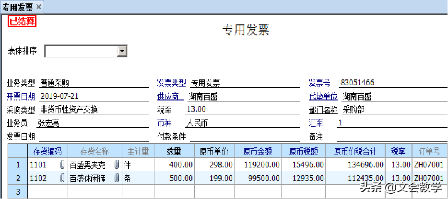Image resolution: width=448 pixels, height=199 pixels.
Task: Click the 存货名称 column header
Action: (95, 151)
